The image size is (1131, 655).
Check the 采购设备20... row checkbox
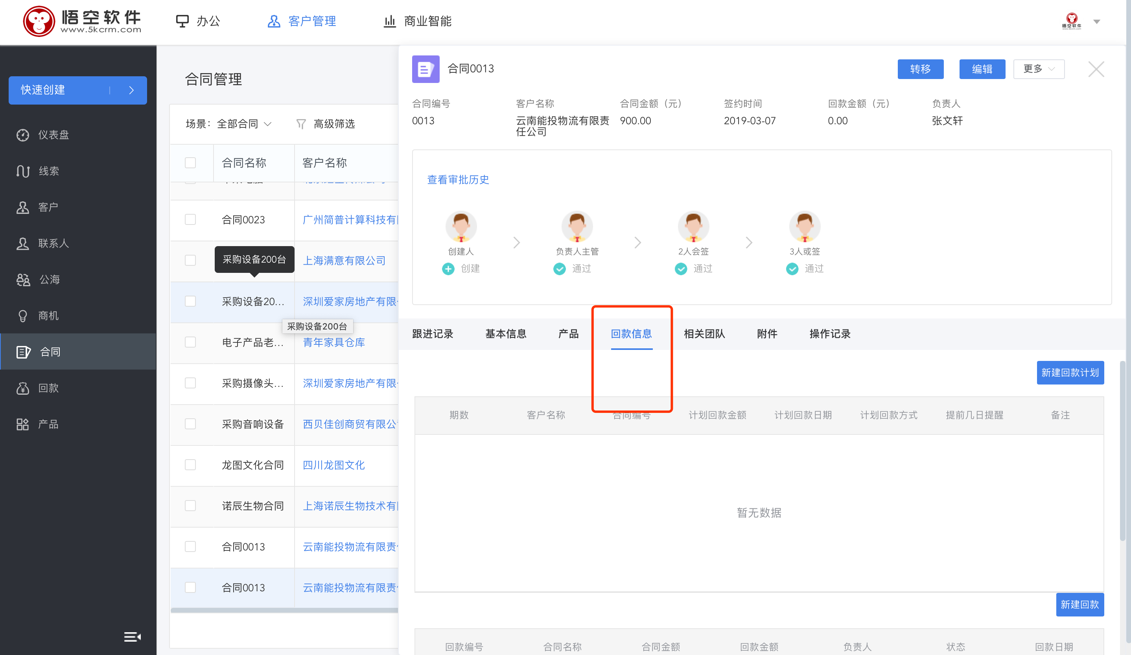coord(190,301)
